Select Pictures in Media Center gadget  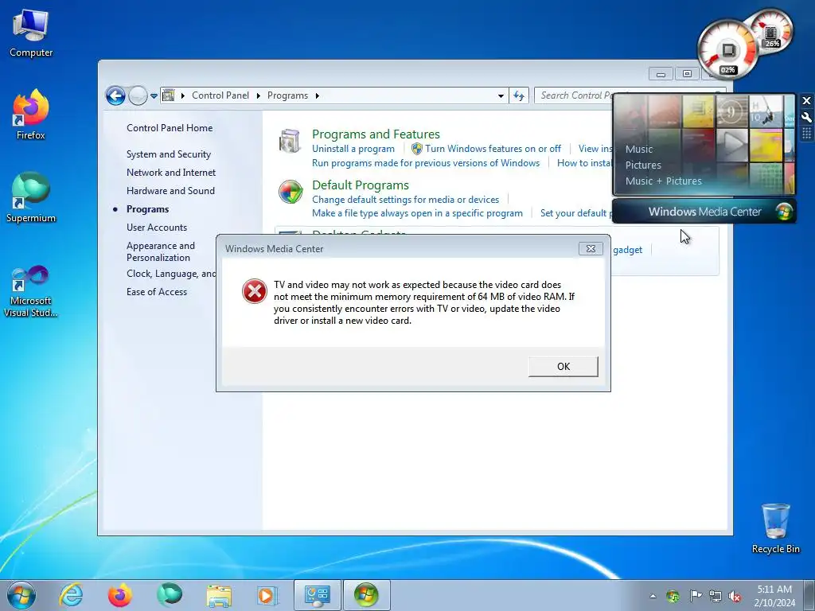[643, 165]
